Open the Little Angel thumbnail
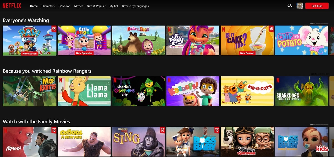This screenshot has height=157, width=334. pos(84,41)
